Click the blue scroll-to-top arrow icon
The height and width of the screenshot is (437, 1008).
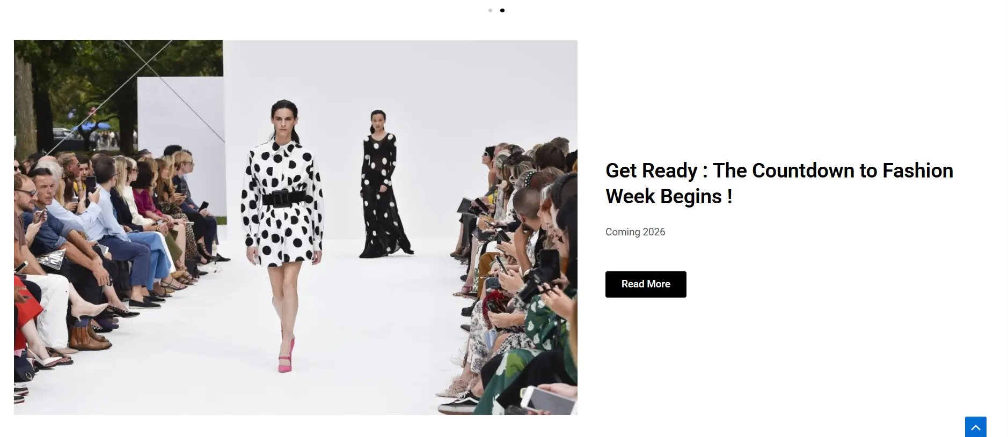[x=975, y=427]
